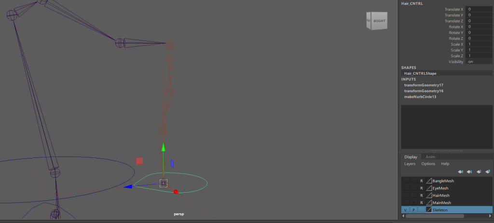Expand the transformGeometry17 input node

pyautogui.click(x=423, y=85)
